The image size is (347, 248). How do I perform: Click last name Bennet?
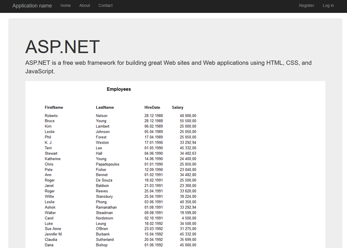(x=102, y=175)
